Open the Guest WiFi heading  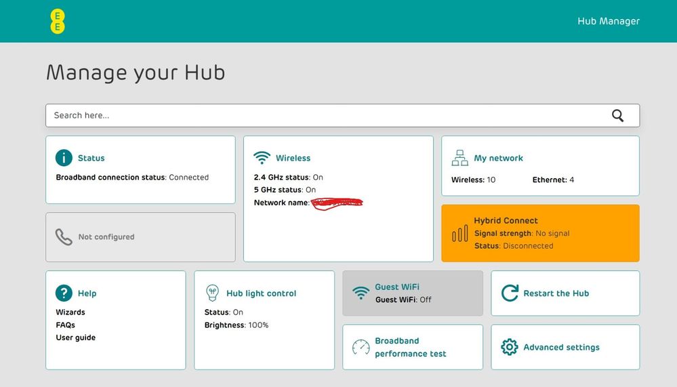coord(397,287)
